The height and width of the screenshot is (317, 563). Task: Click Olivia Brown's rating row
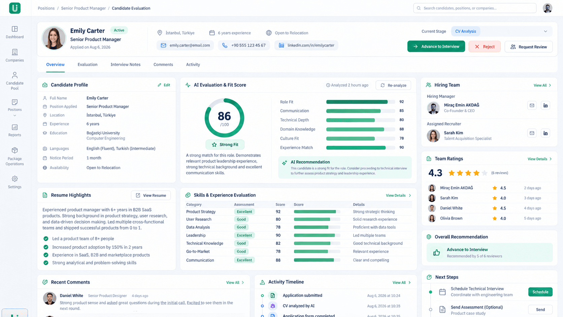[489, 218]
